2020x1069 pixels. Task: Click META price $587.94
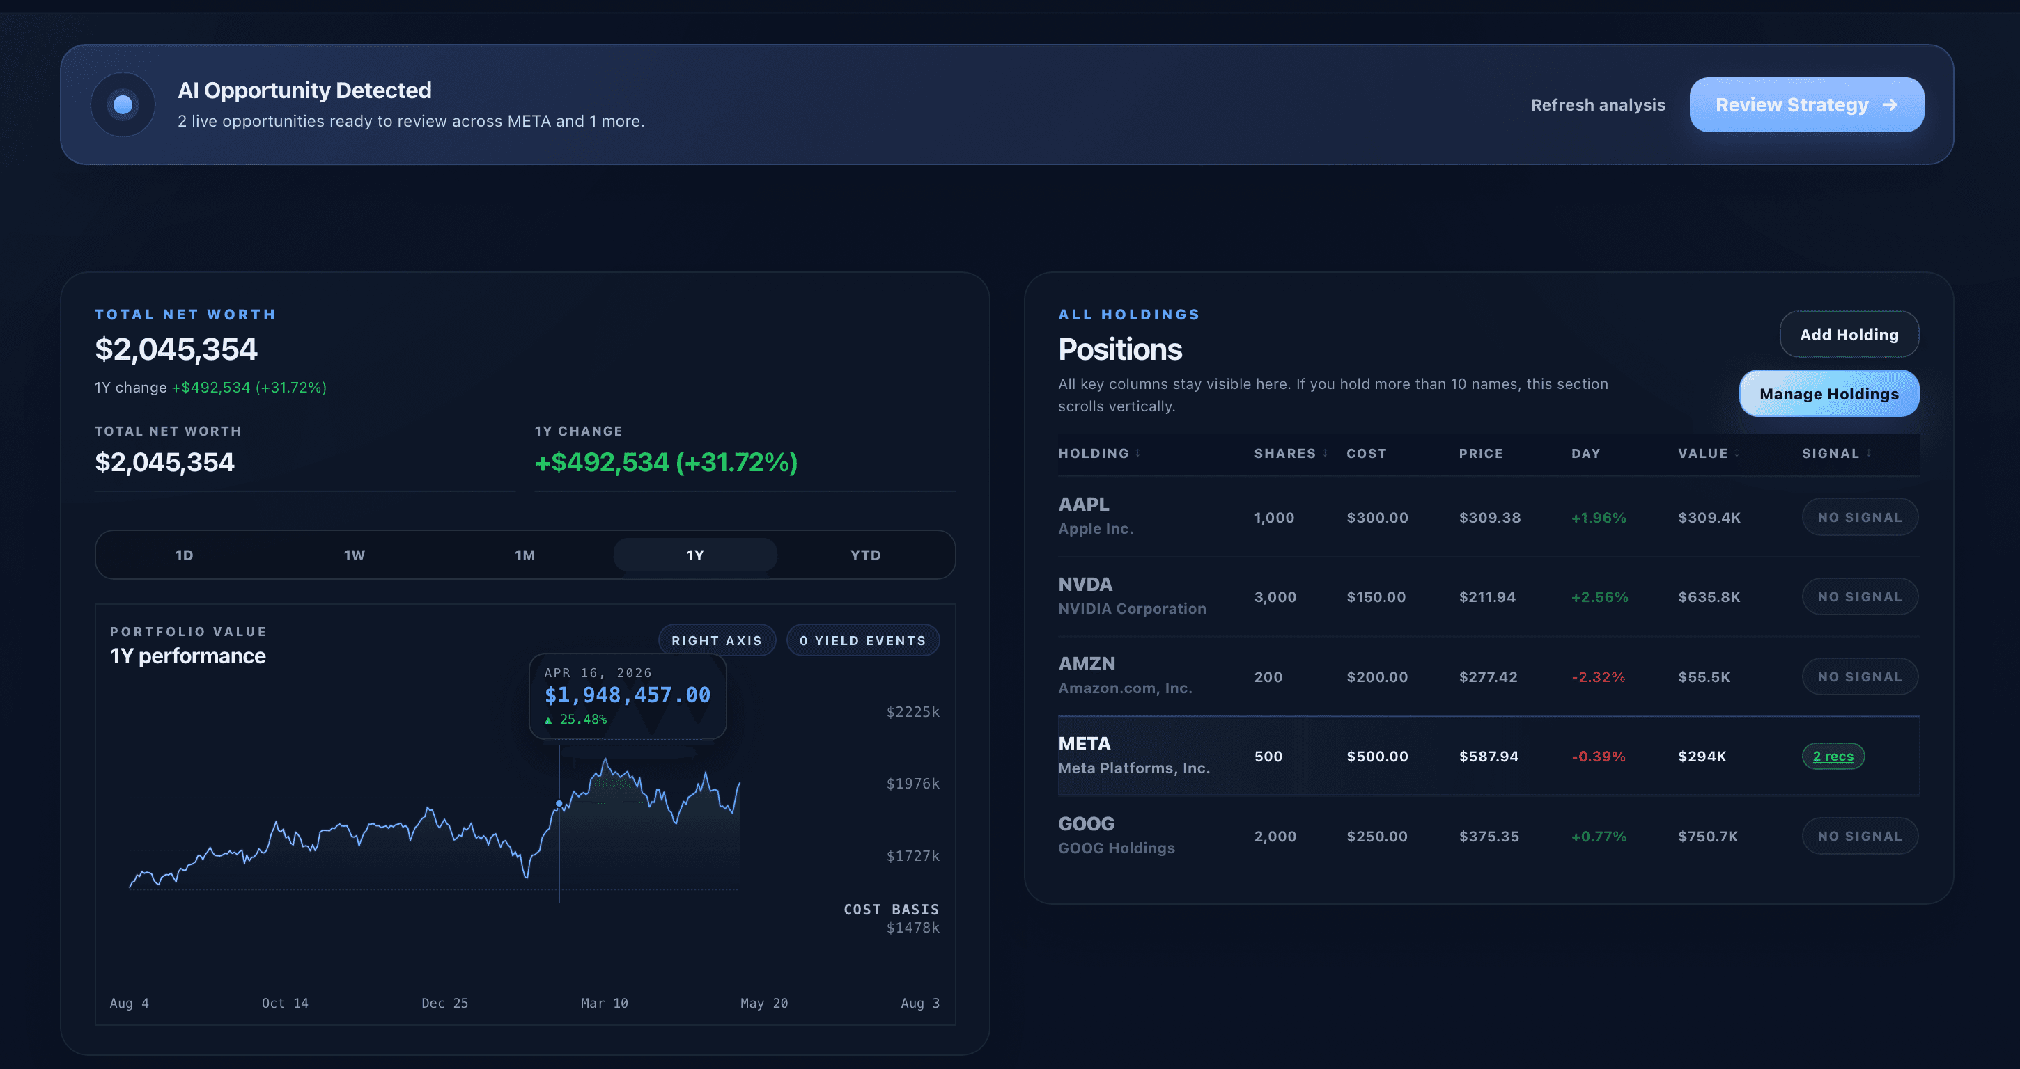point(1489,757)
